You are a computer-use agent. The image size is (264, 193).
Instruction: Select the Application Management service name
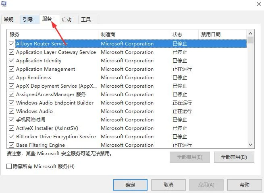46,69
